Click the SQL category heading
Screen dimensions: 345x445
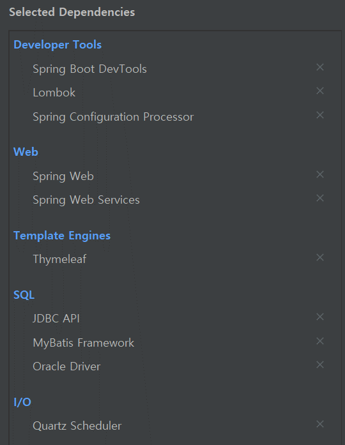pos(24,295)
